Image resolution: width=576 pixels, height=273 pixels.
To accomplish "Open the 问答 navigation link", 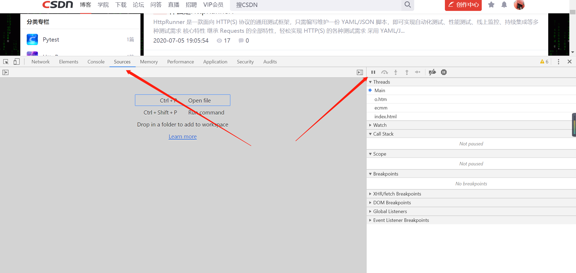I will 156,5.
